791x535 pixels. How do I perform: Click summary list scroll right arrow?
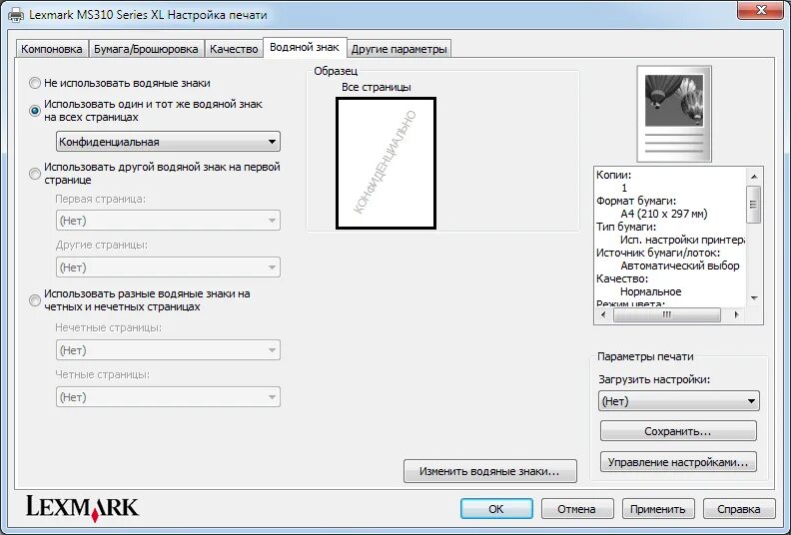tap(736, 314)
